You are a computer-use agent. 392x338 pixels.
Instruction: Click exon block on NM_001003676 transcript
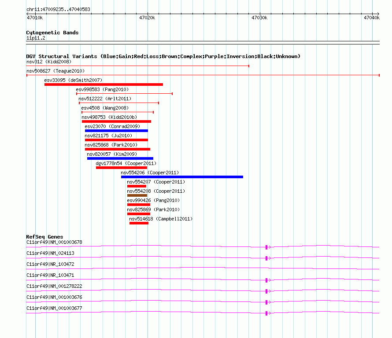pos(266,302)
